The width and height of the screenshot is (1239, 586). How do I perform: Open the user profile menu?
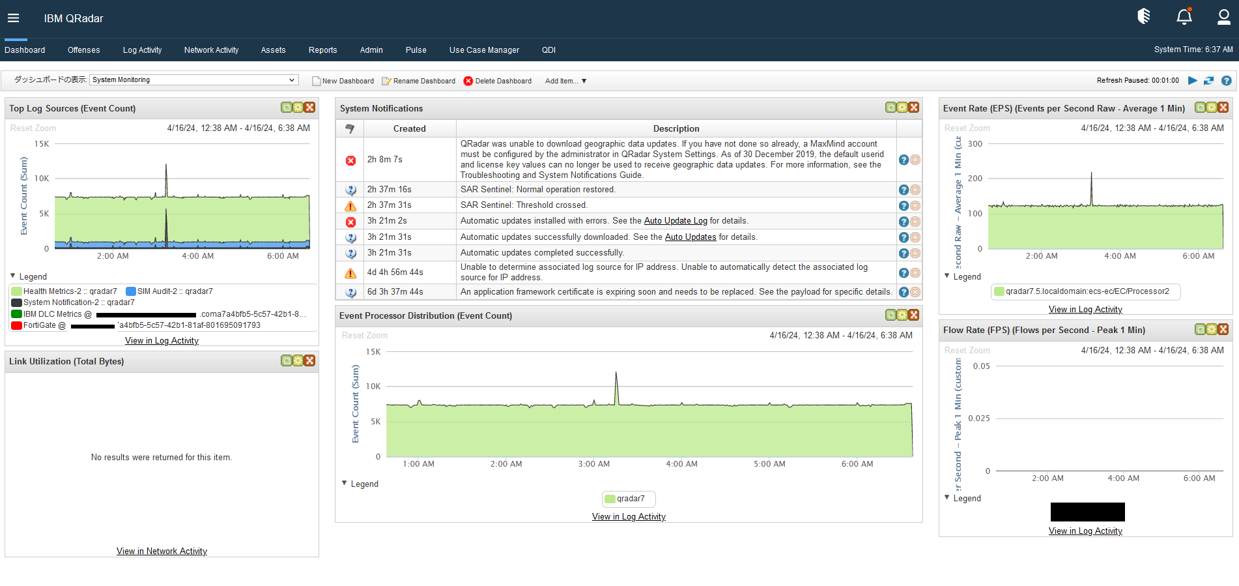1224,17
